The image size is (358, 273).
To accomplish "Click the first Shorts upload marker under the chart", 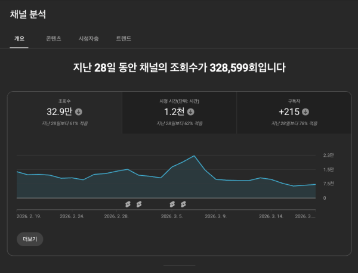I will [x=127, y=204].
